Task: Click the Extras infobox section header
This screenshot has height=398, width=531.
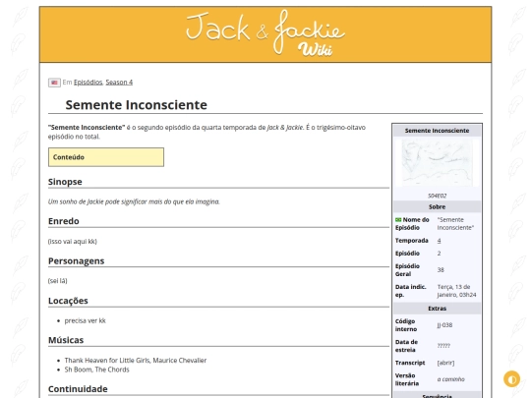Action: (437, 309)
